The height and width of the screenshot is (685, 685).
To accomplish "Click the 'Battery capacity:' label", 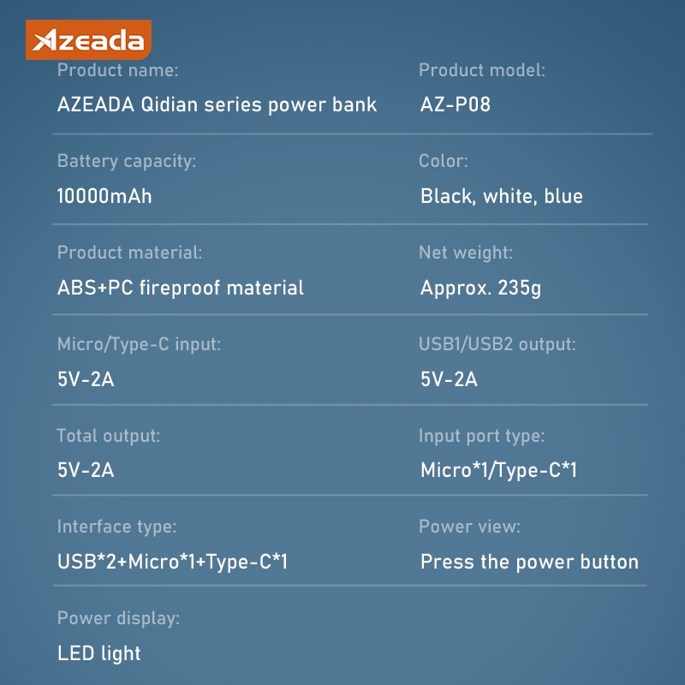I will coord(126,161).
